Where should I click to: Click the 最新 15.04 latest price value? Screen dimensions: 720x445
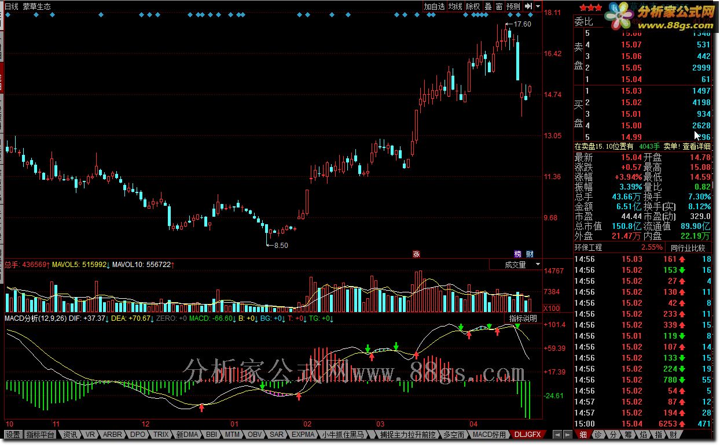click(x=631, y=157)
